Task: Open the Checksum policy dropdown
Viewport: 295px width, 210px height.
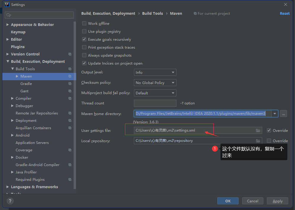Action: (155, 83)
